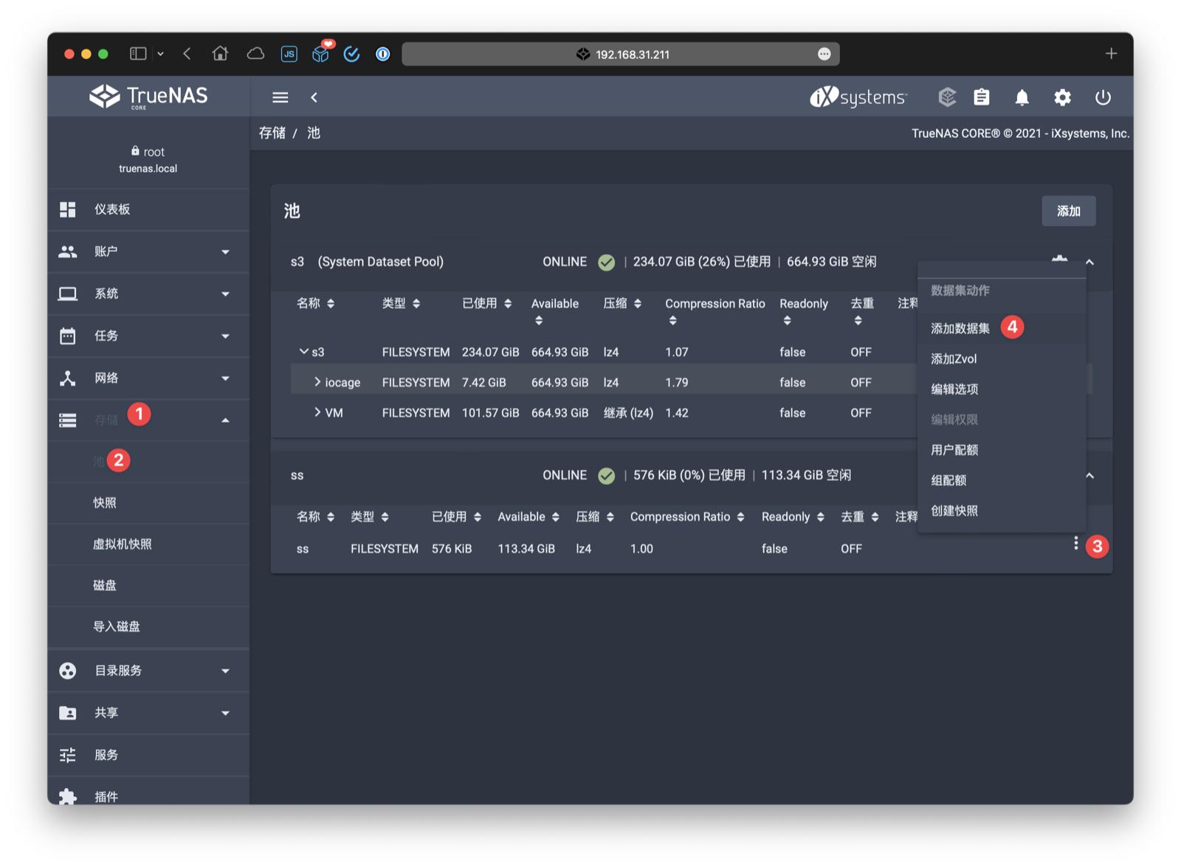The width and height of the screenshot is (1181, 867).
Task: Open the task manager clipboard icon
Action: pyautogui.click(x=981, y=97)
